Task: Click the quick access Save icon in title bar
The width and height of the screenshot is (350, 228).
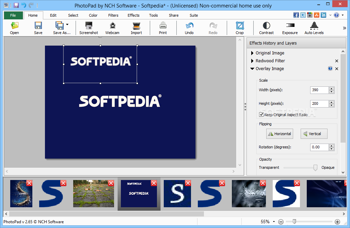Action: pyautogui.click(x=16, y=5)
